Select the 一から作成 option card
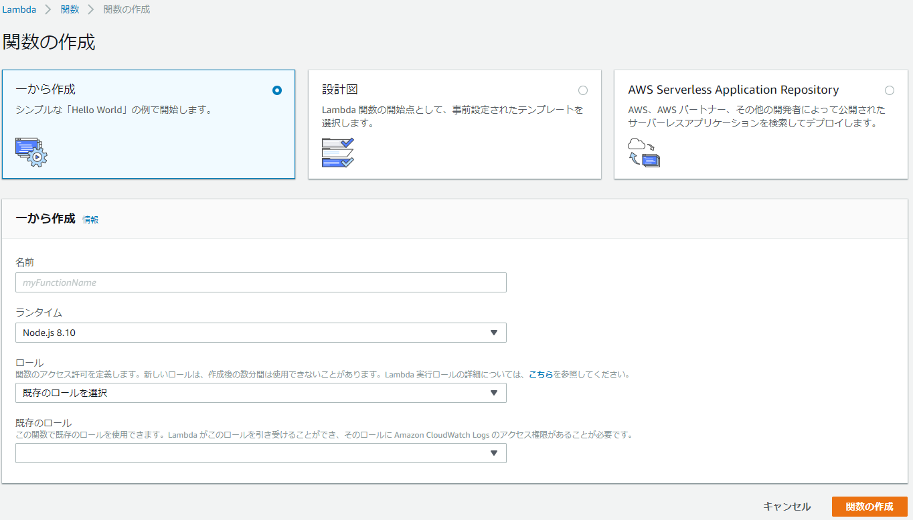Screen dimensions: 913x520 (x=149, y=124)
